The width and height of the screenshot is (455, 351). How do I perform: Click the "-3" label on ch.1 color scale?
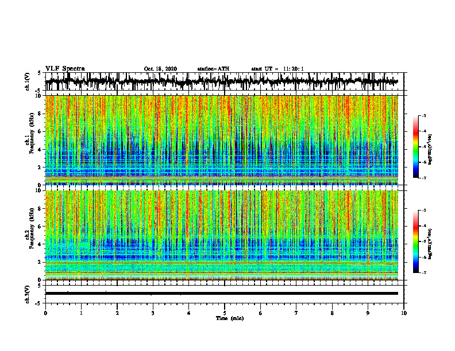point(424,115)
